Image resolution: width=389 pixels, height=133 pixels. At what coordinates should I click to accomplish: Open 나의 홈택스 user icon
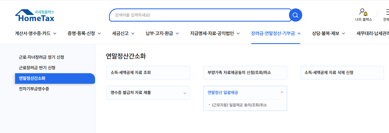tap(363, 15)
